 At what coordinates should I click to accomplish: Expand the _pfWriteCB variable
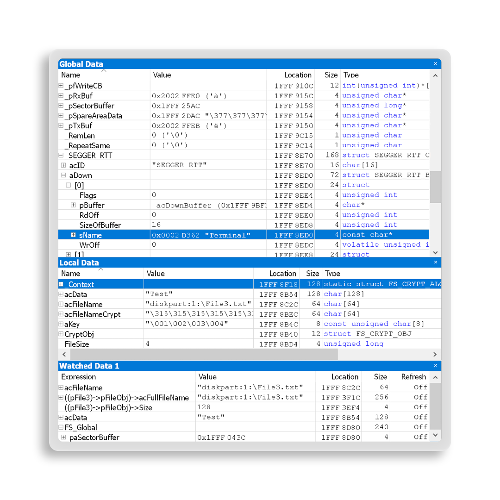[61, 86]
